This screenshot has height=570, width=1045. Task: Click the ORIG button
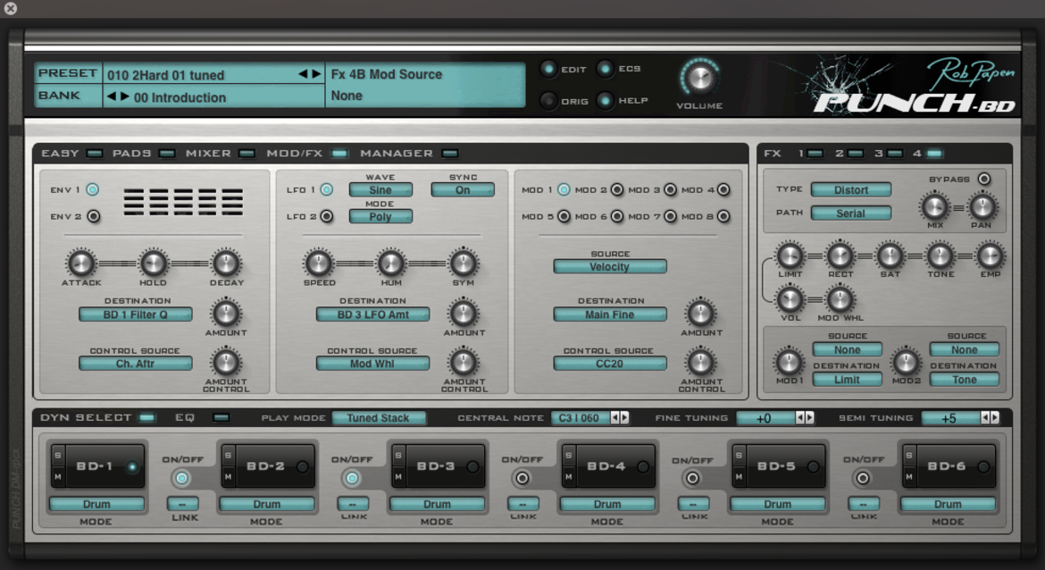[548, 101]
